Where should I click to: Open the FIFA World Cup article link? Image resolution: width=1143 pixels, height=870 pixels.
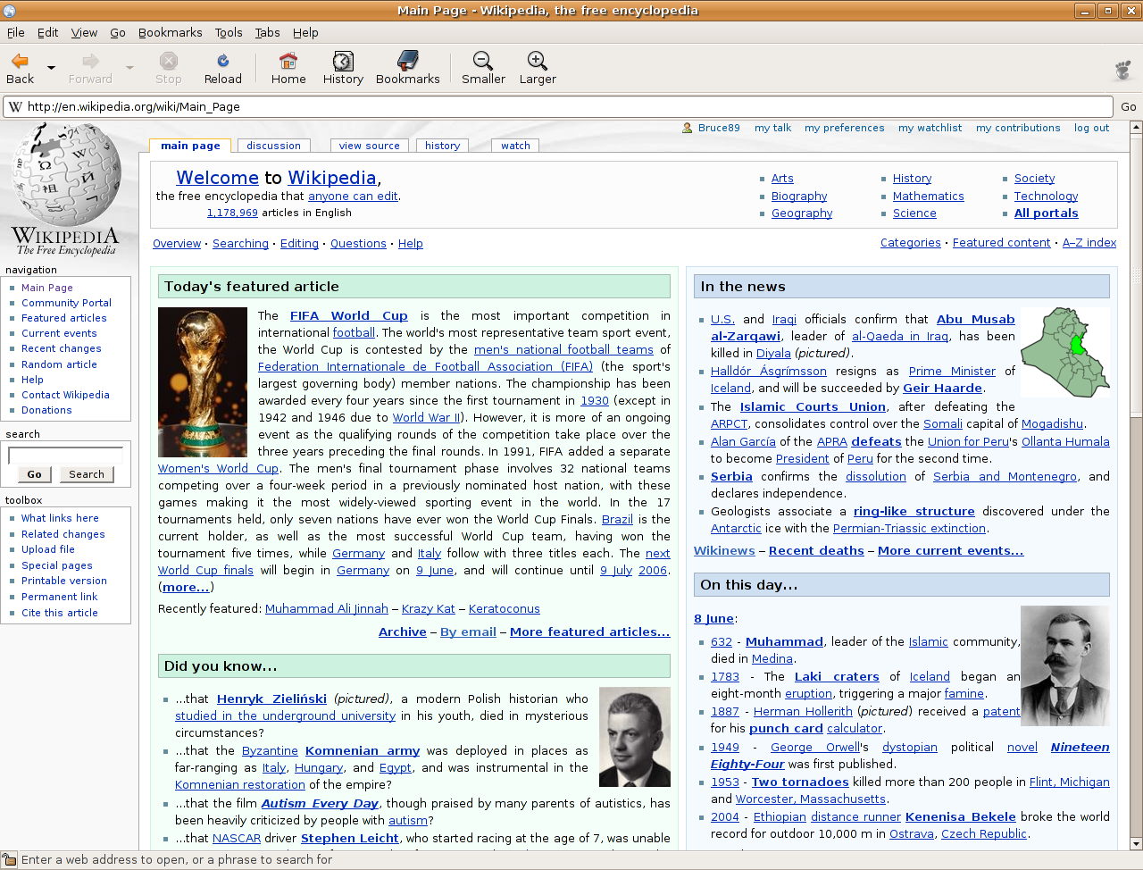349,315
